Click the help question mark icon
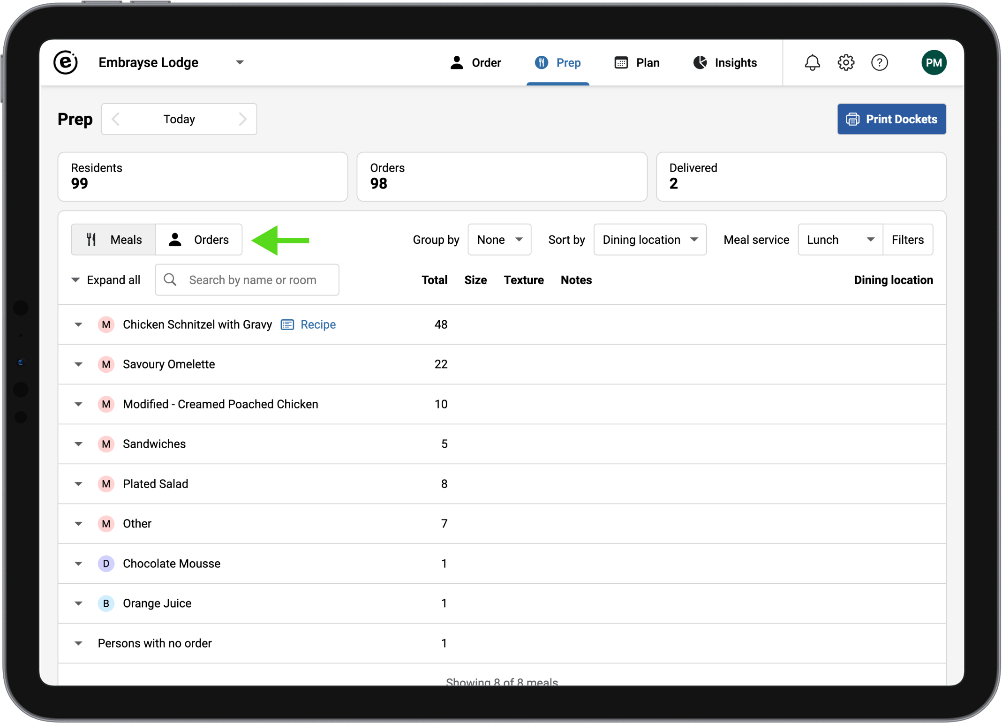Screen dimensions: 1002x723 (x=879, y=62)
